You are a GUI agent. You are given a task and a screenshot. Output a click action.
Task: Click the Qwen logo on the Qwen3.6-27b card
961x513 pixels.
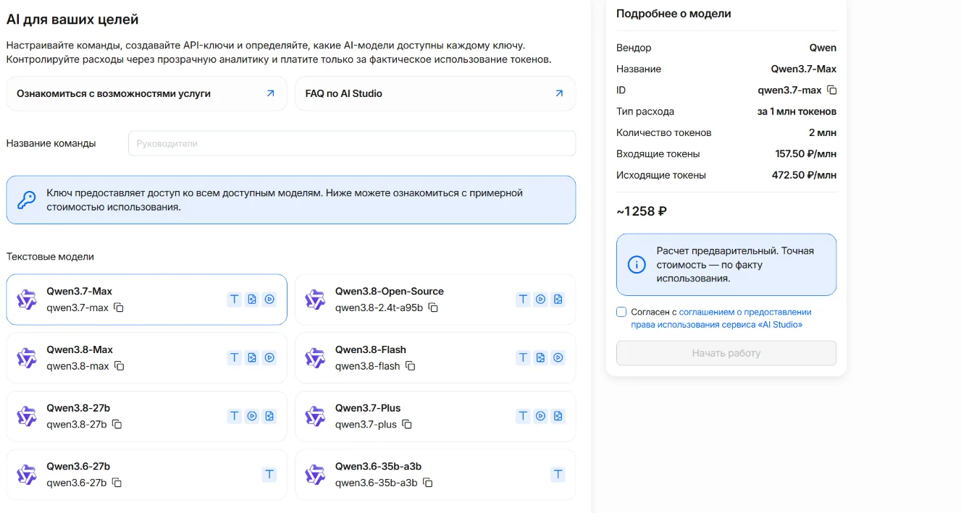pyautogui.click(x=27, y=475)
